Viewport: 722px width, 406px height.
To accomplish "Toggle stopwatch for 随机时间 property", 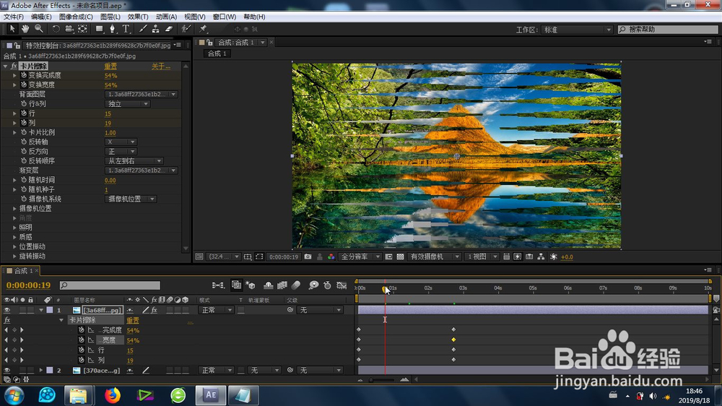I will 24,180.
